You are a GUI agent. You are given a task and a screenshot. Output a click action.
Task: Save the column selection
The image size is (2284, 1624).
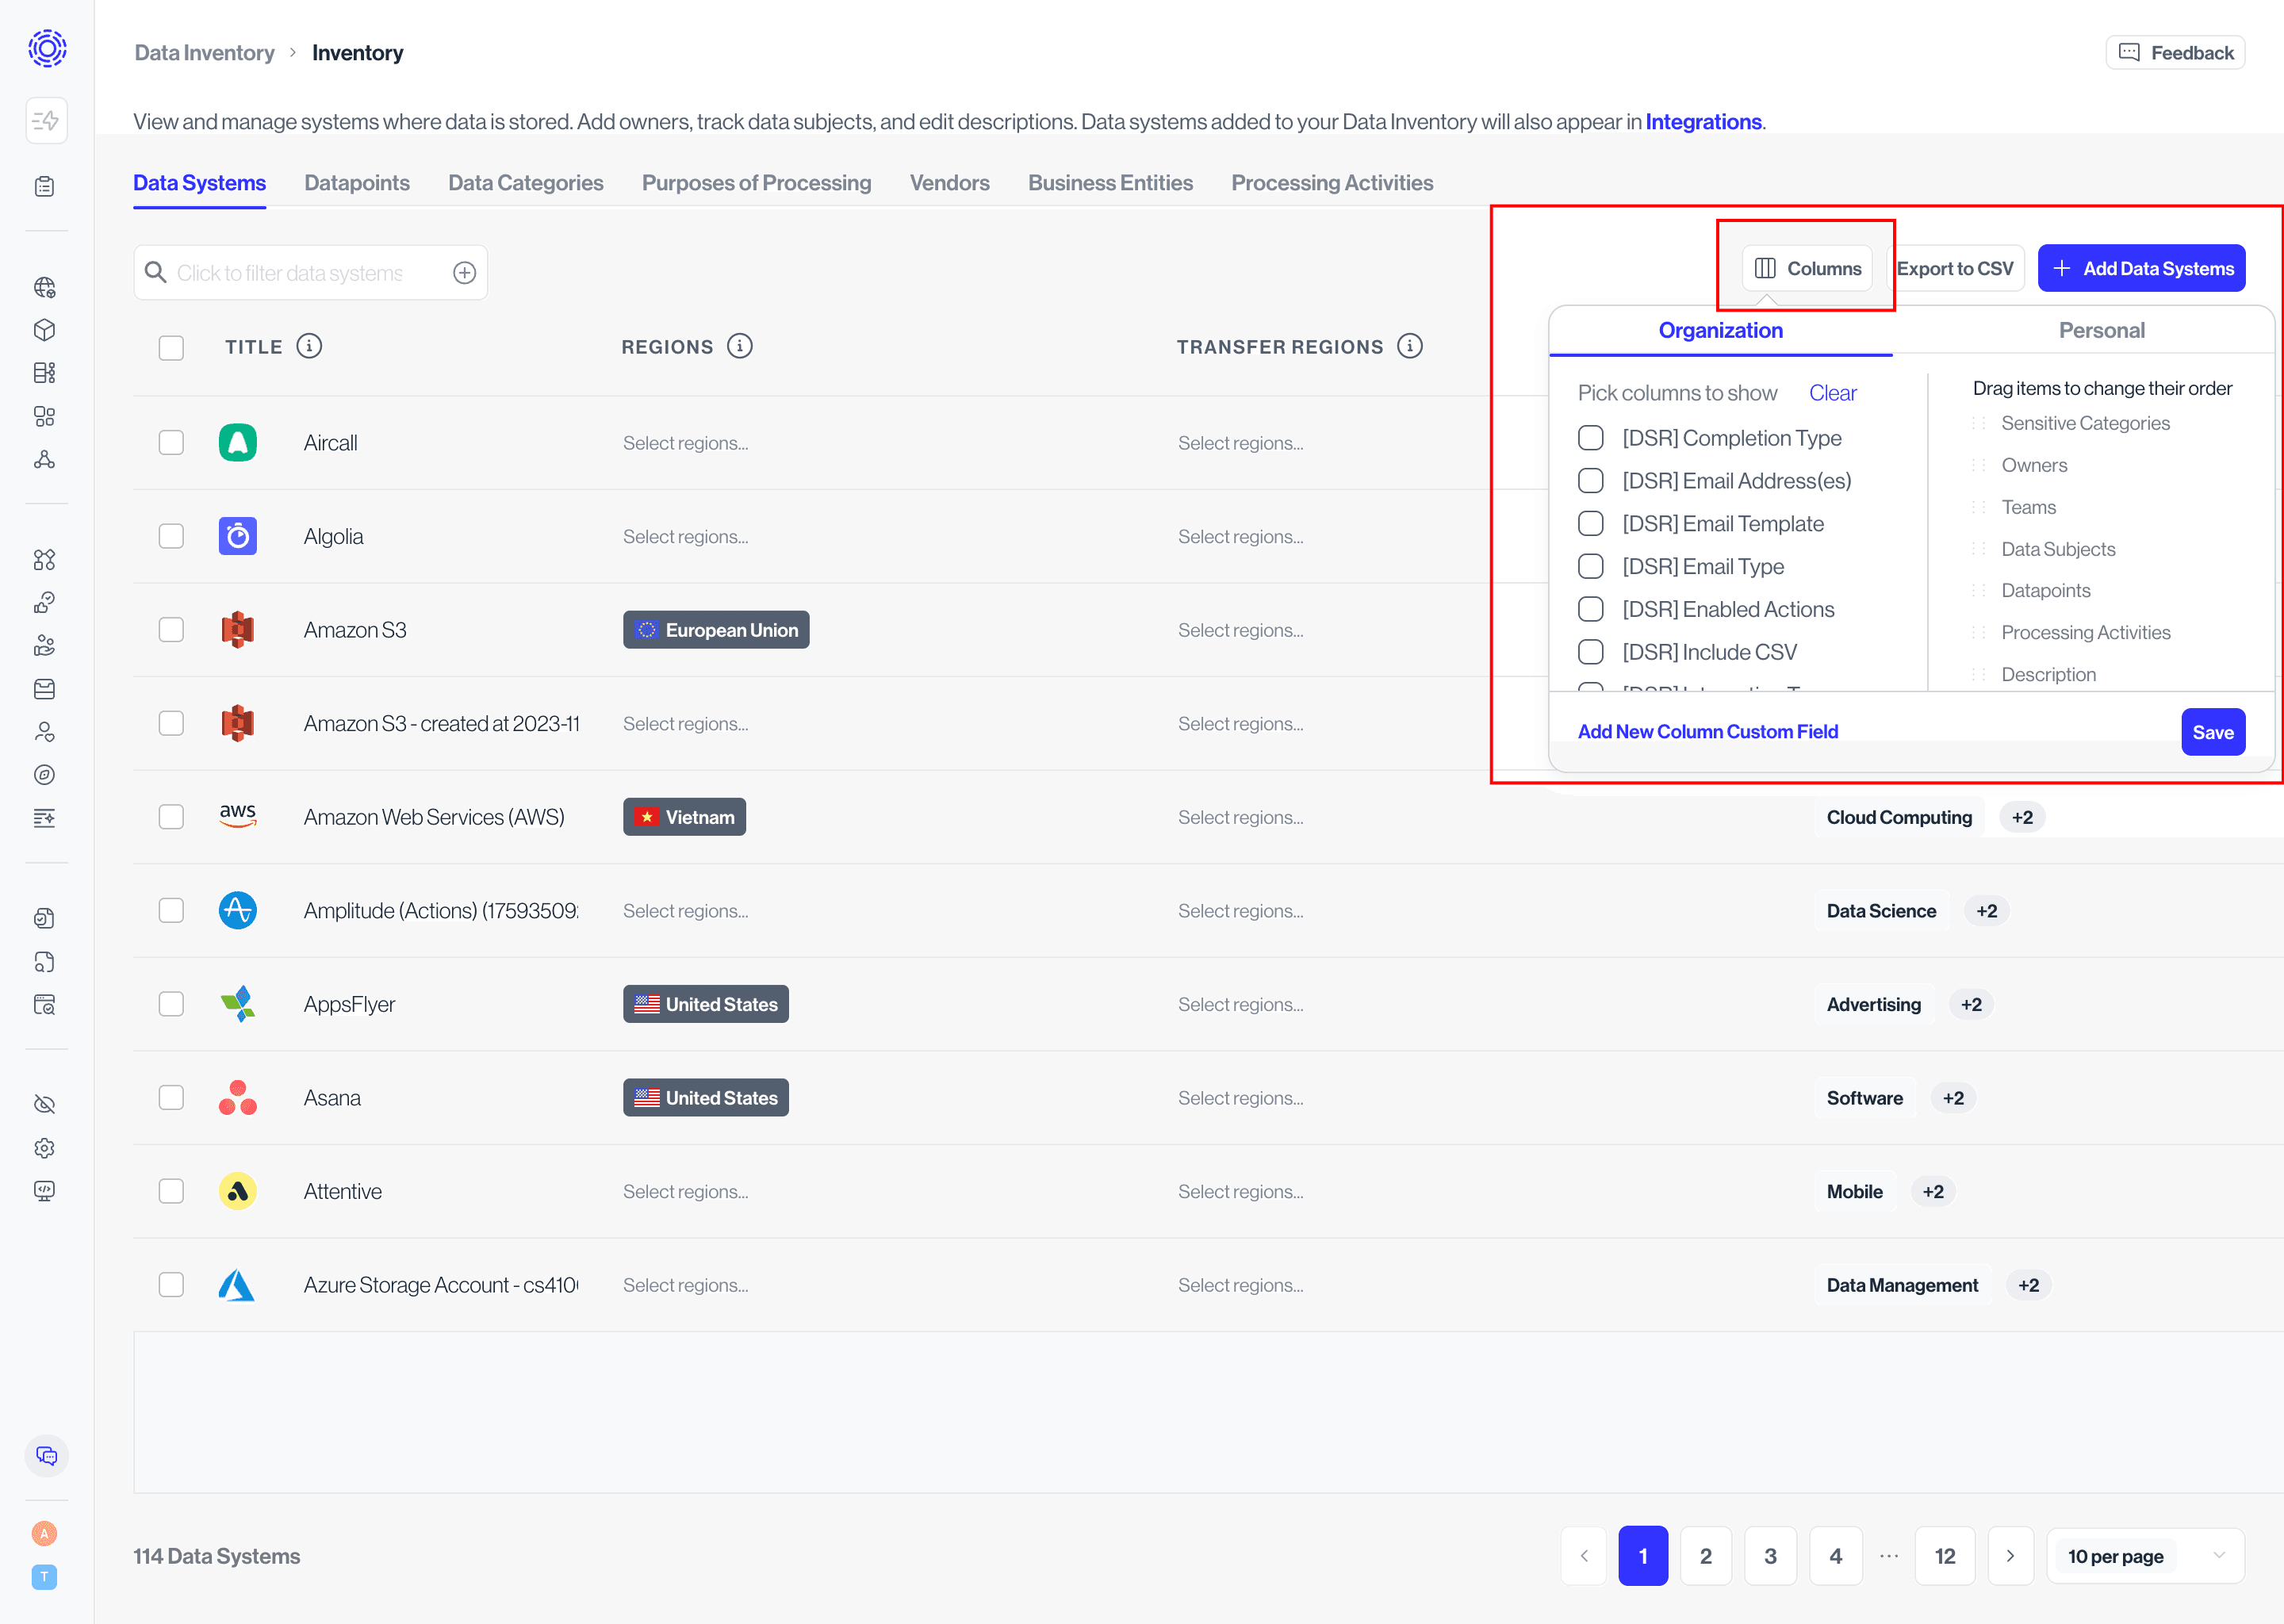point(2214,733)
